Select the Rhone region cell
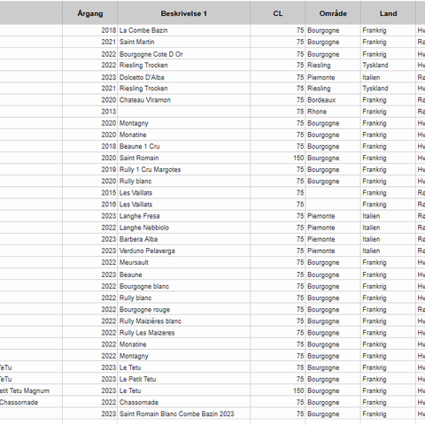The image size is (425, 425). pyautogui.click(x=333, y=112)
